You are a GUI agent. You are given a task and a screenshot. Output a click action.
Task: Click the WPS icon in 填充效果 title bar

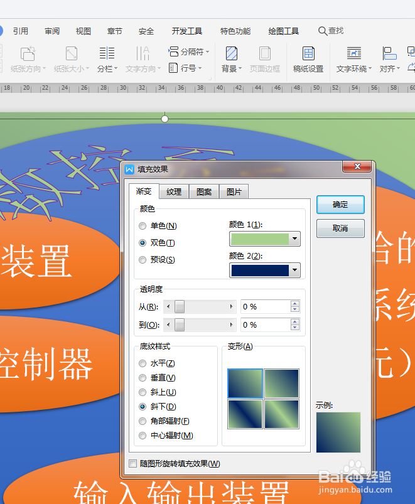click(129, 169)
